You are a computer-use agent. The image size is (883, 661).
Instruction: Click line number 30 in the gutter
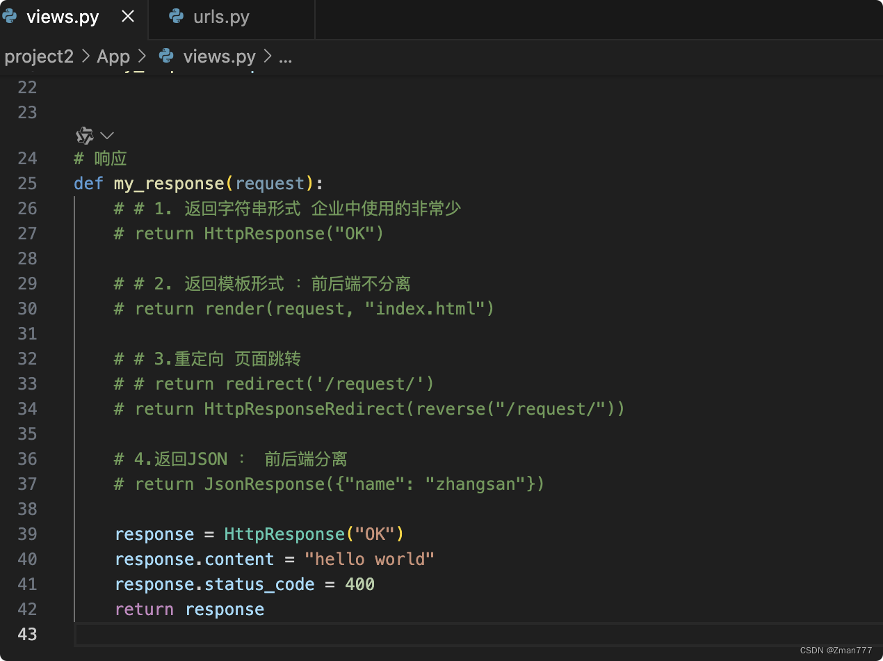pos(27,308)
